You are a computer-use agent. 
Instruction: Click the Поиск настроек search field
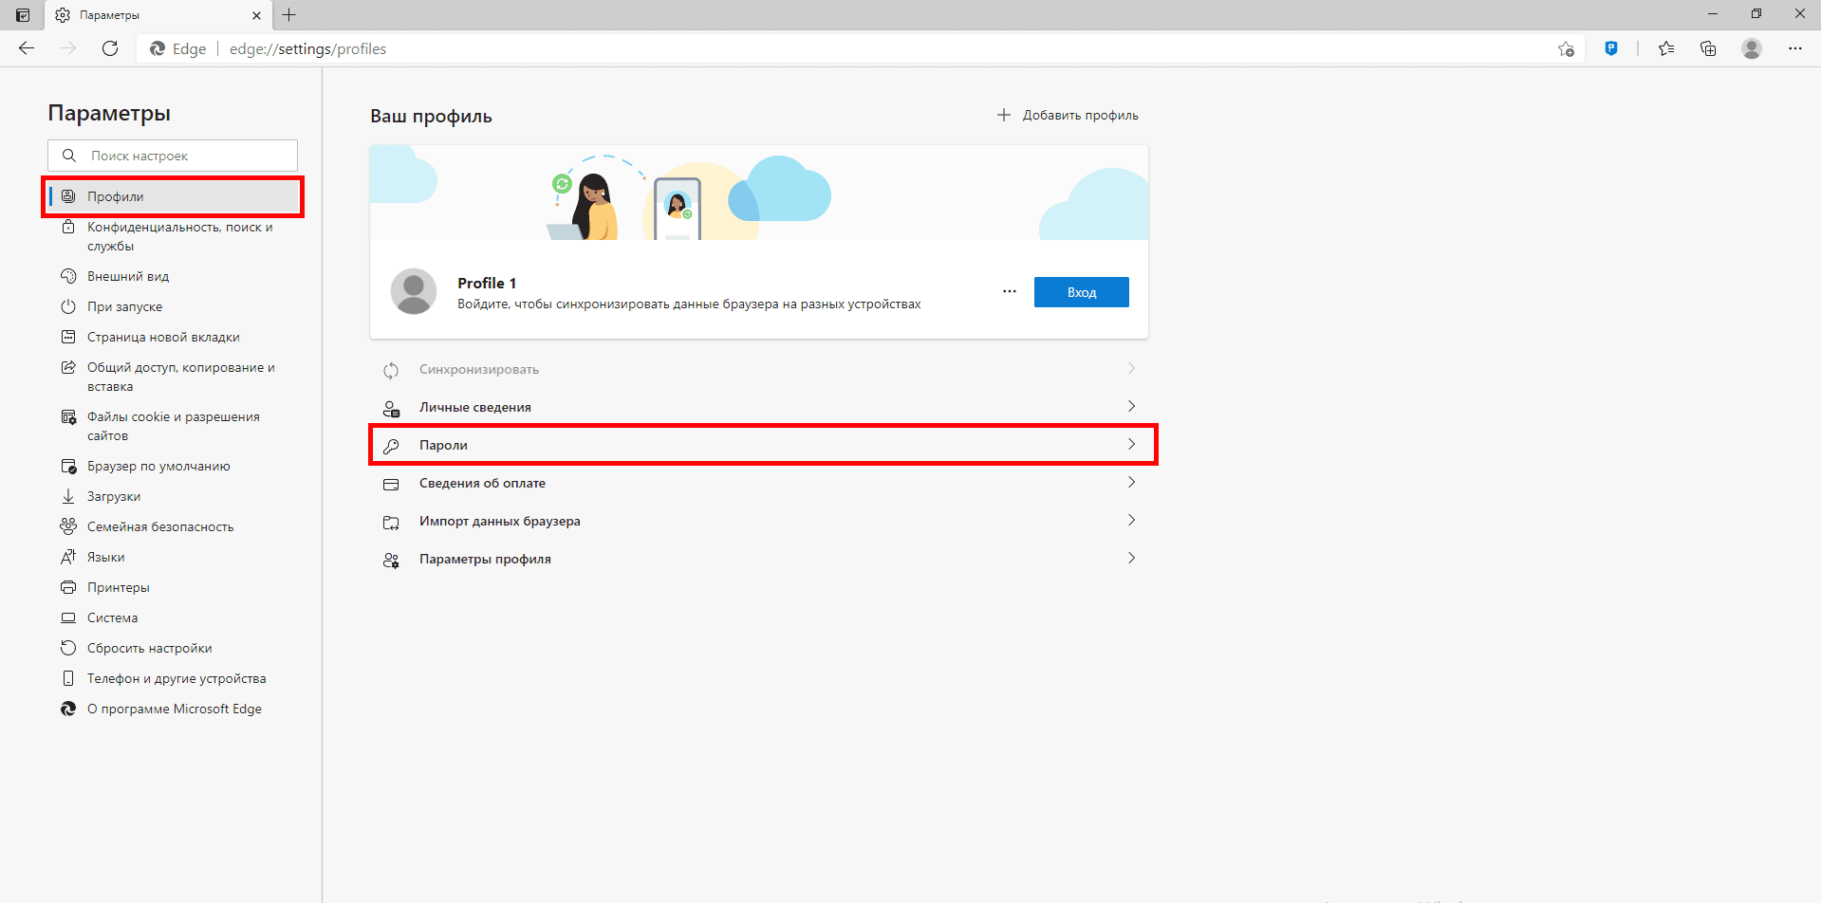tap(172, 155)
